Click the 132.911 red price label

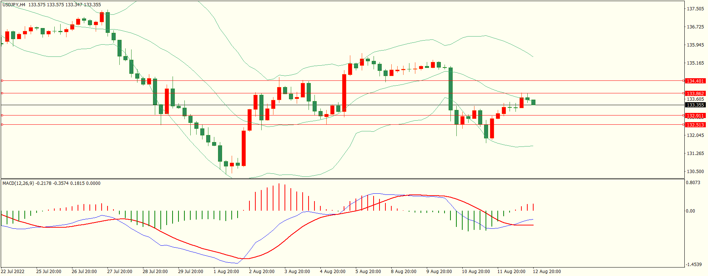695,115
